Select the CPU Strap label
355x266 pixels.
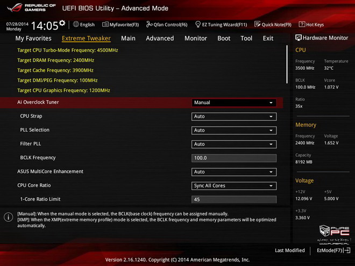[31, 116]
